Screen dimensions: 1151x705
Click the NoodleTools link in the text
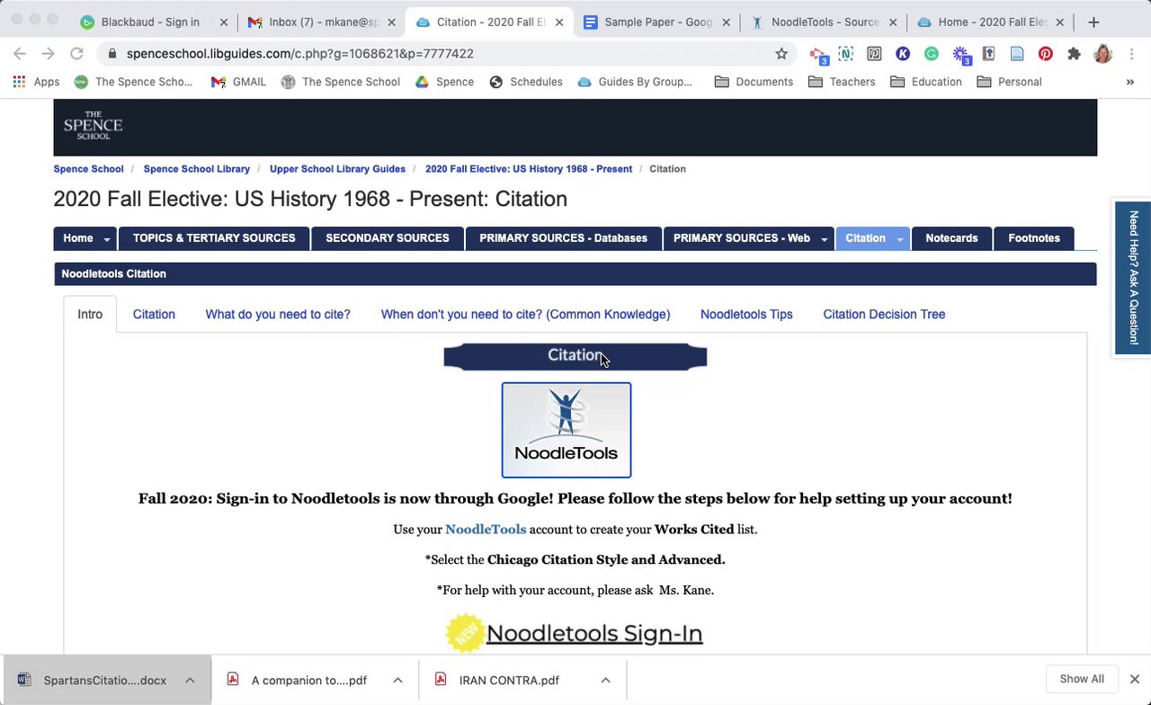pyautogui.click(x=486, y=529)
